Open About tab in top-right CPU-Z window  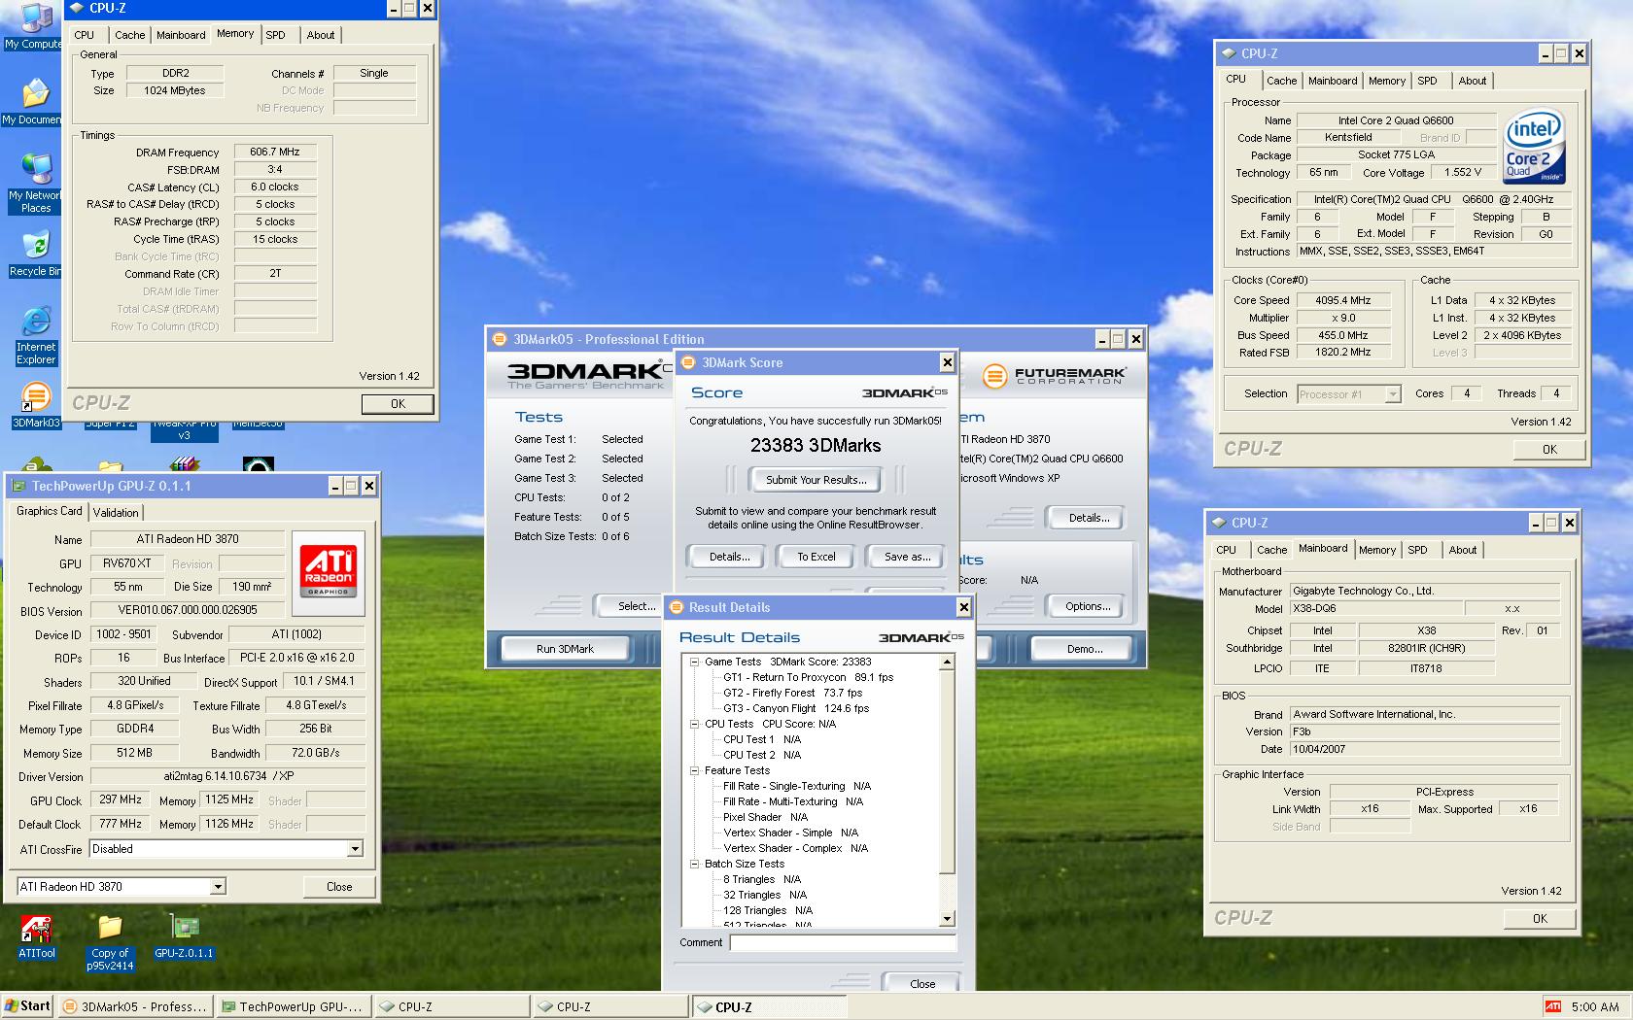pos(1472,81)
